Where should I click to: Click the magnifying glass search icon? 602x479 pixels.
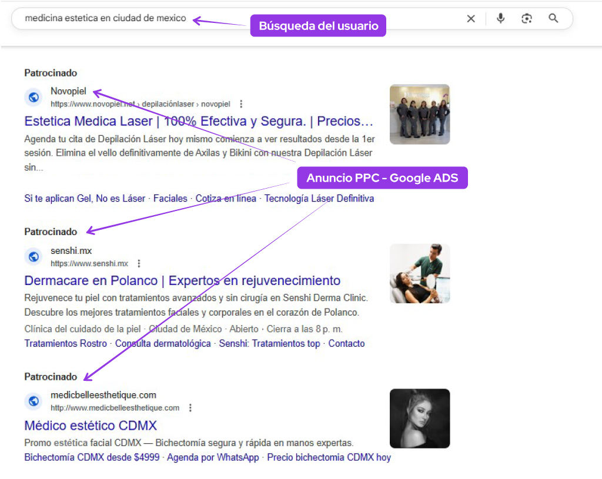[x=553, y=19]
